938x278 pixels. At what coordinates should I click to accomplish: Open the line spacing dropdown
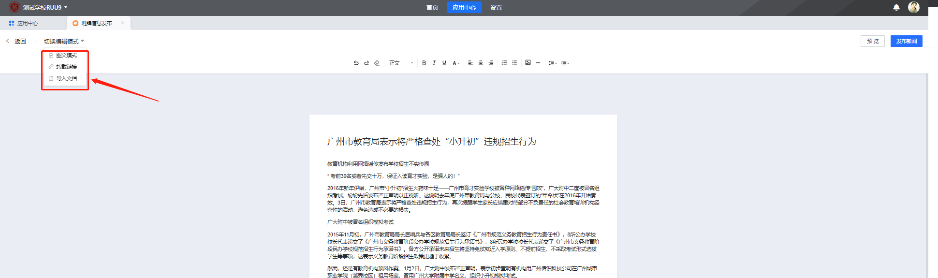[x=552, y=63]
